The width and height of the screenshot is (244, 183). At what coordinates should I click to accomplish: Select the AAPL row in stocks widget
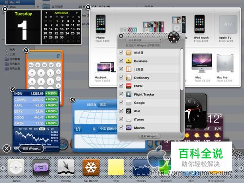pyautogui.click(x=36, y=105)
